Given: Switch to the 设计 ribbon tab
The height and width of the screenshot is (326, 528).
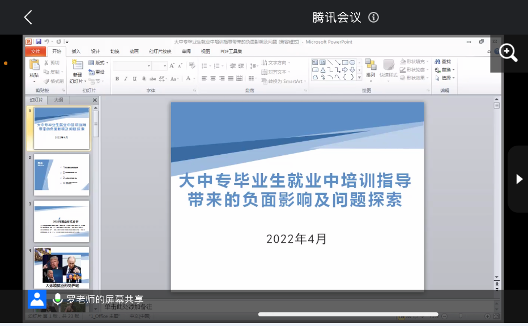Looking at the screenshot, I should click(95, 51).
